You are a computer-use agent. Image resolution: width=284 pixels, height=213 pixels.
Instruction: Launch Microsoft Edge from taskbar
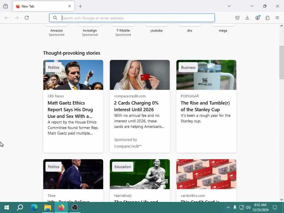pos(34,207)
